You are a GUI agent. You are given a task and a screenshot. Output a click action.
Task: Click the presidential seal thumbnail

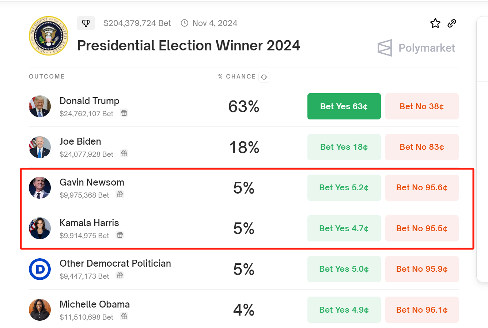pos(49,36)
